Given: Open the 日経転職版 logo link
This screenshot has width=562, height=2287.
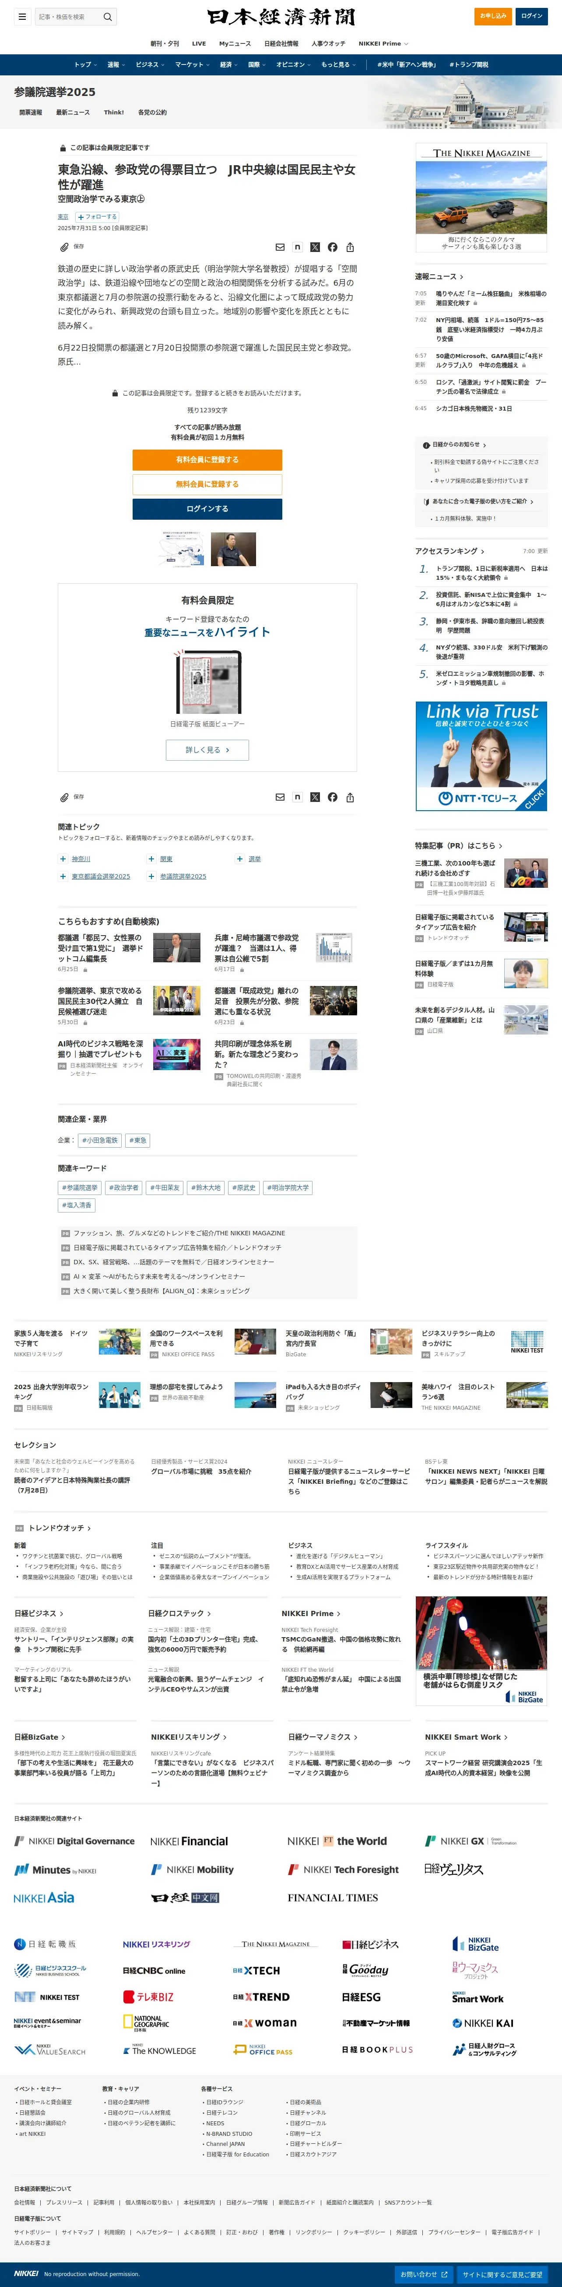Looking at the screenshot, I should coord(45,1944).
